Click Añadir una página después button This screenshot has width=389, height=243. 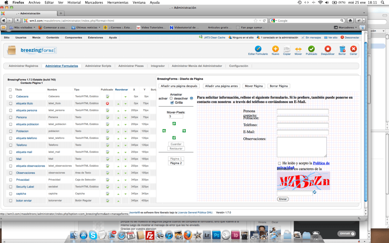coord(179,86)
